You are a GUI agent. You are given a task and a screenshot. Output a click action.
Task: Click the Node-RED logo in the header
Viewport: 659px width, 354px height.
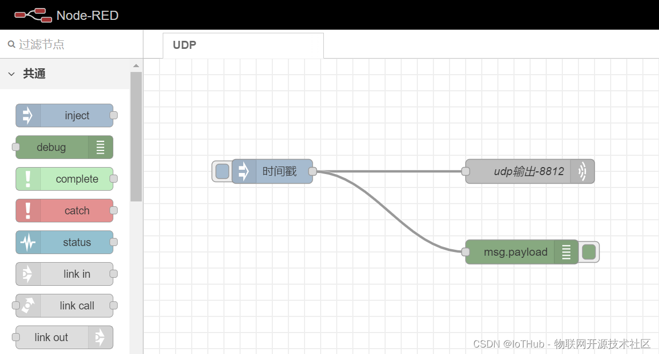coord(32,15)
